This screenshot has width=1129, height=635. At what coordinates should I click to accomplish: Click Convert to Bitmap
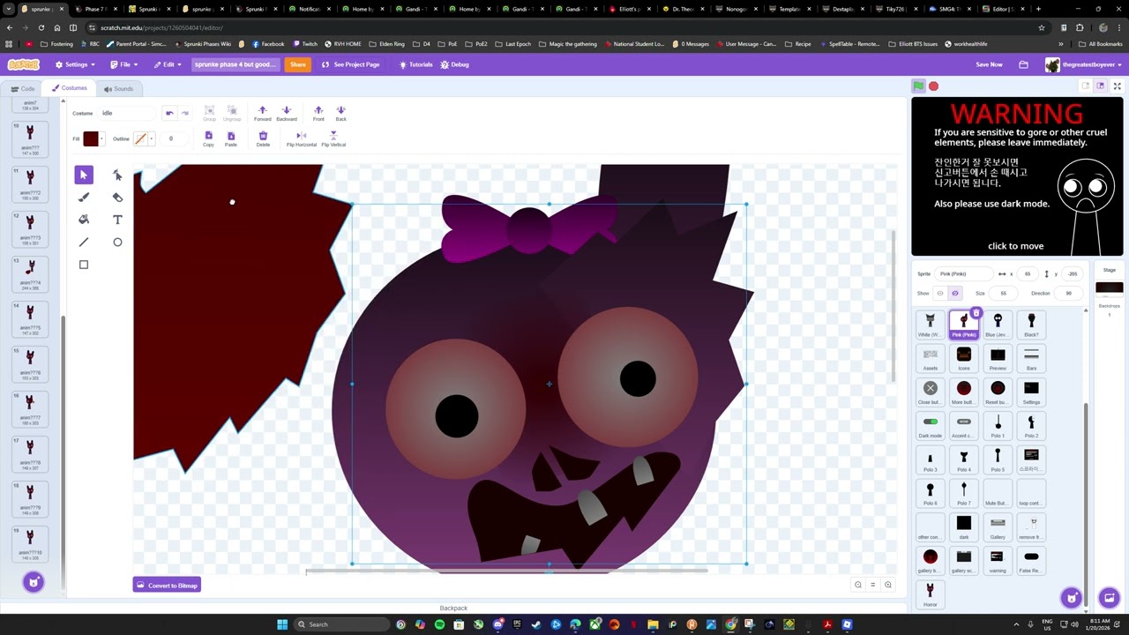[167, 585]
